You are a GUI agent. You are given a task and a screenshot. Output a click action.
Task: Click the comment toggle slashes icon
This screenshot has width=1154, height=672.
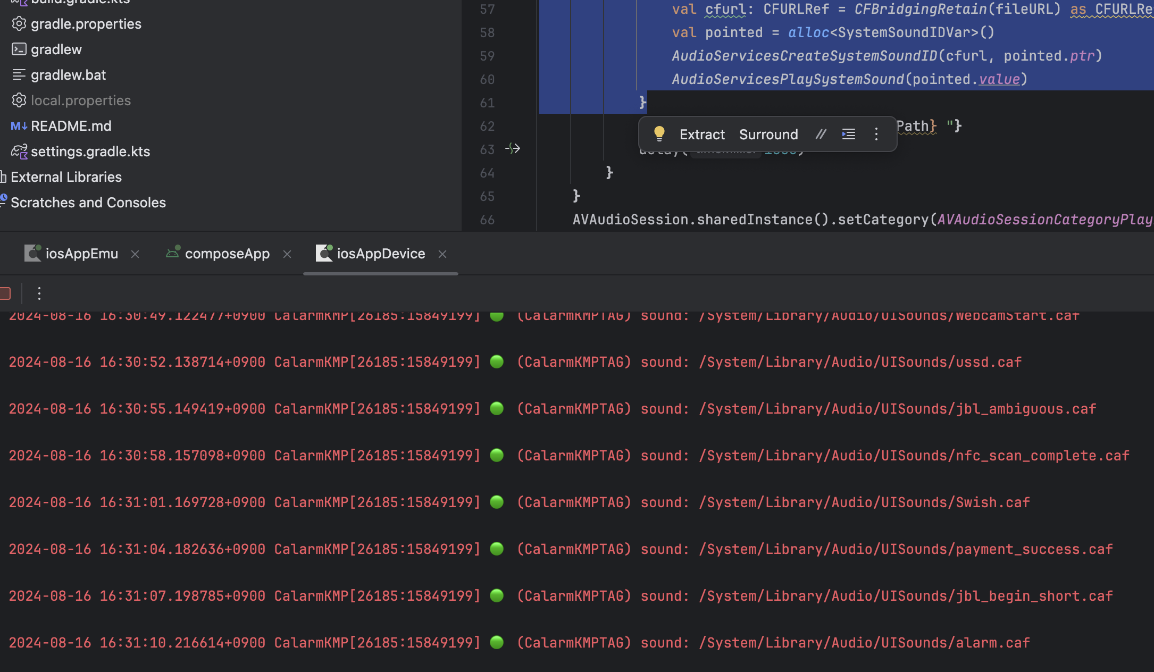click(x=821, y=135)
